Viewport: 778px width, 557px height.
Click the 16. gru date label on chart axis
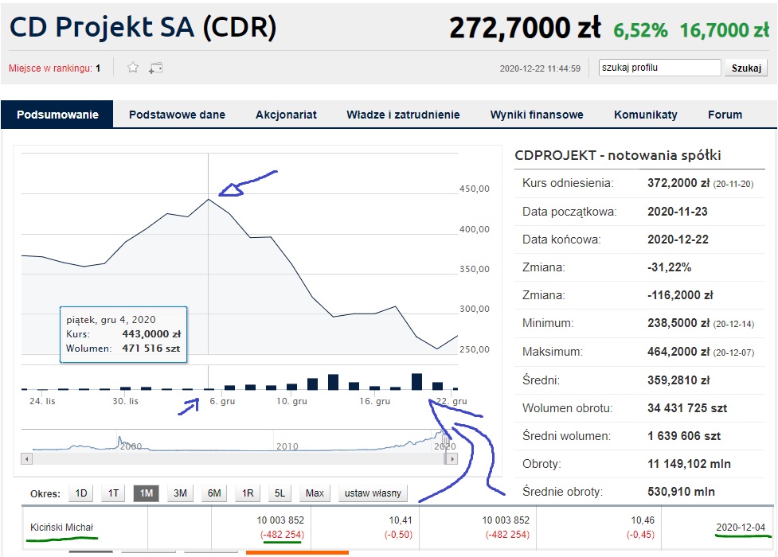click(x=374, y=401)
